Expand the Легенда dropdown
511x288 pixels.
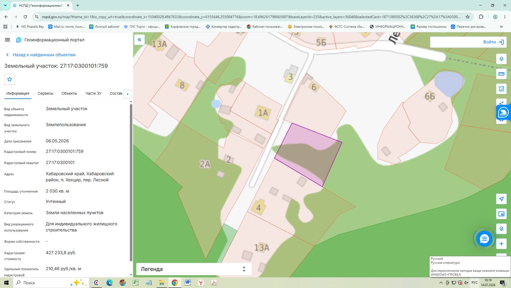[x=194, y=269]
